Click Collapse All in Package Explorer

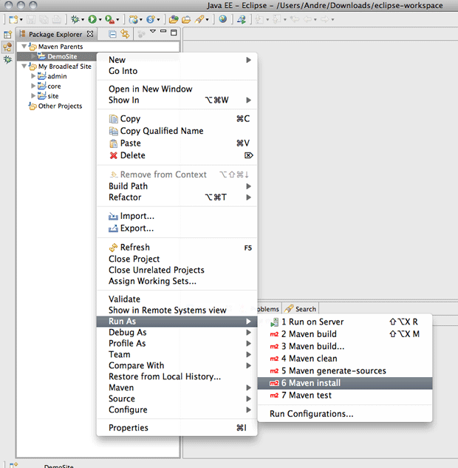pyautogui.click(x=112, y=34)
